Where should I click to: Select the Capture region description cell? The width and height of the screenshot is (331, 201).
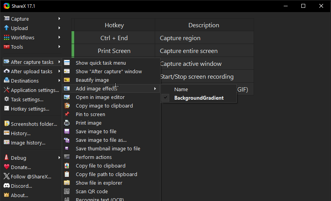[x=204, y=38]
